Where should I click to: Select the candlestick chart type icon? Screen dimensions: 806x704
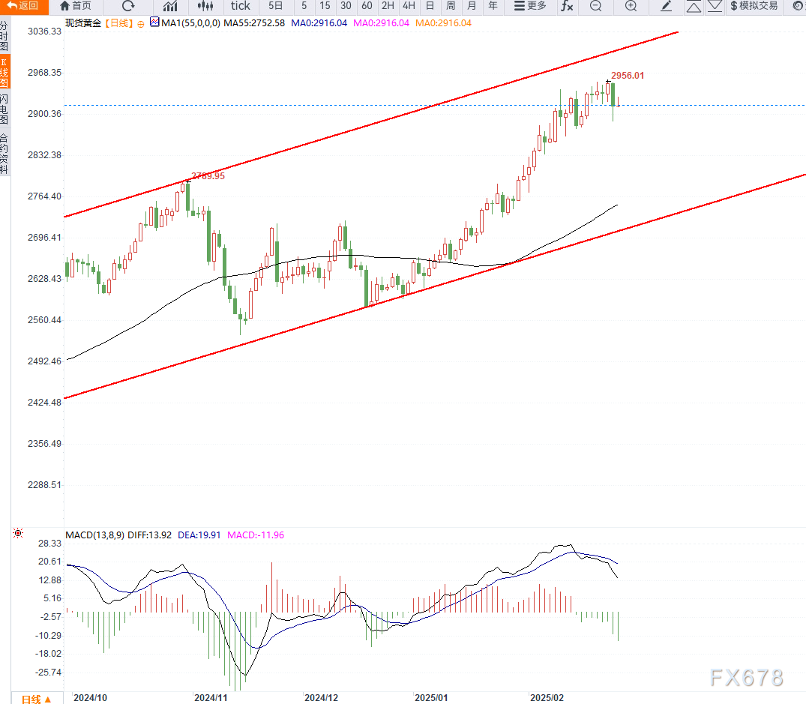click(x=205, y=6)
